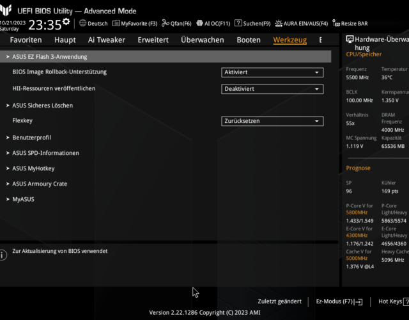Click Zuletzt geändert button
The image size is (409, 320).
[279, 301]
